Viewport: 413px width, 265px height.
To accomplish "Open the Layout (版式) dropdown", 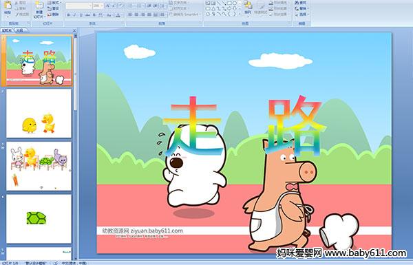I will click(x=54, y=3).
